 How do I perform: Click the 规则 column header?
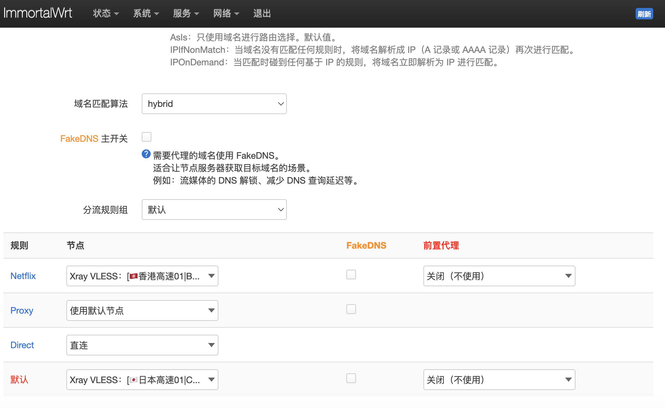point(19,245)
